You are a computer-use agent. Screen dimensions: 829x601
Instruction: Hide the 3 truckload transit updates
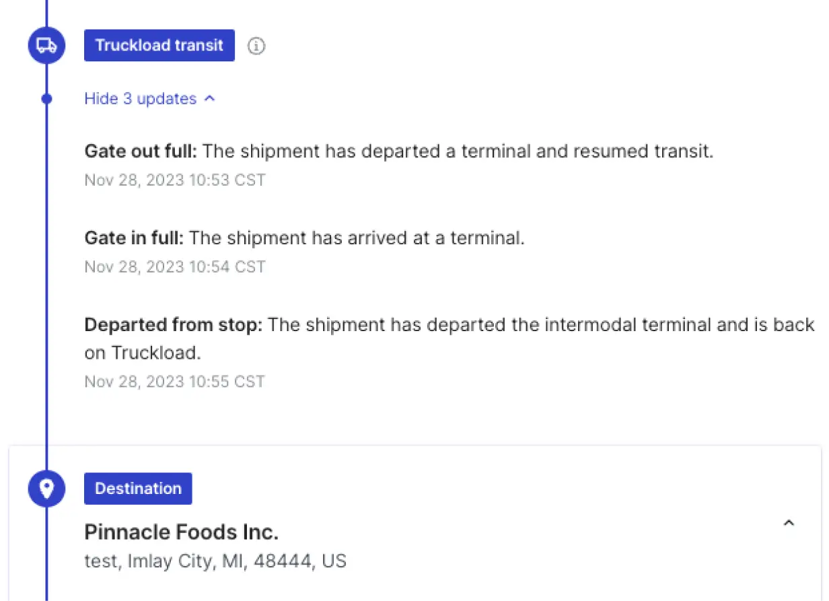click(x=141, y=99)
